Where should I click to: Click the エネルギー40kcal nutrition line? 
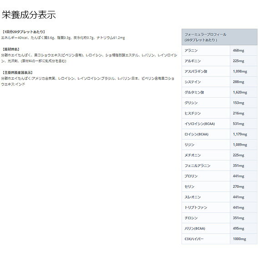coord(63,38)
